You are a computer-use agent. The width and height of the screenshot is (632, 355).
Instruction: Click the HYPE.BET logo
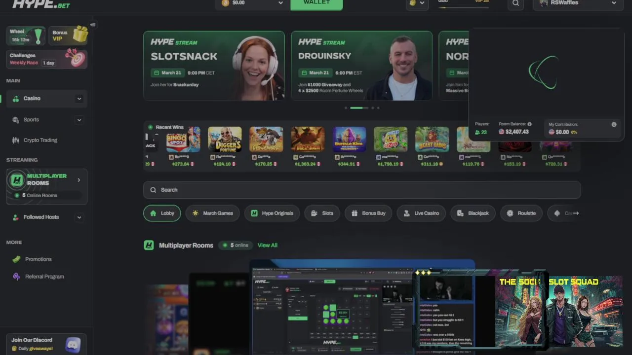coord(41,4)
